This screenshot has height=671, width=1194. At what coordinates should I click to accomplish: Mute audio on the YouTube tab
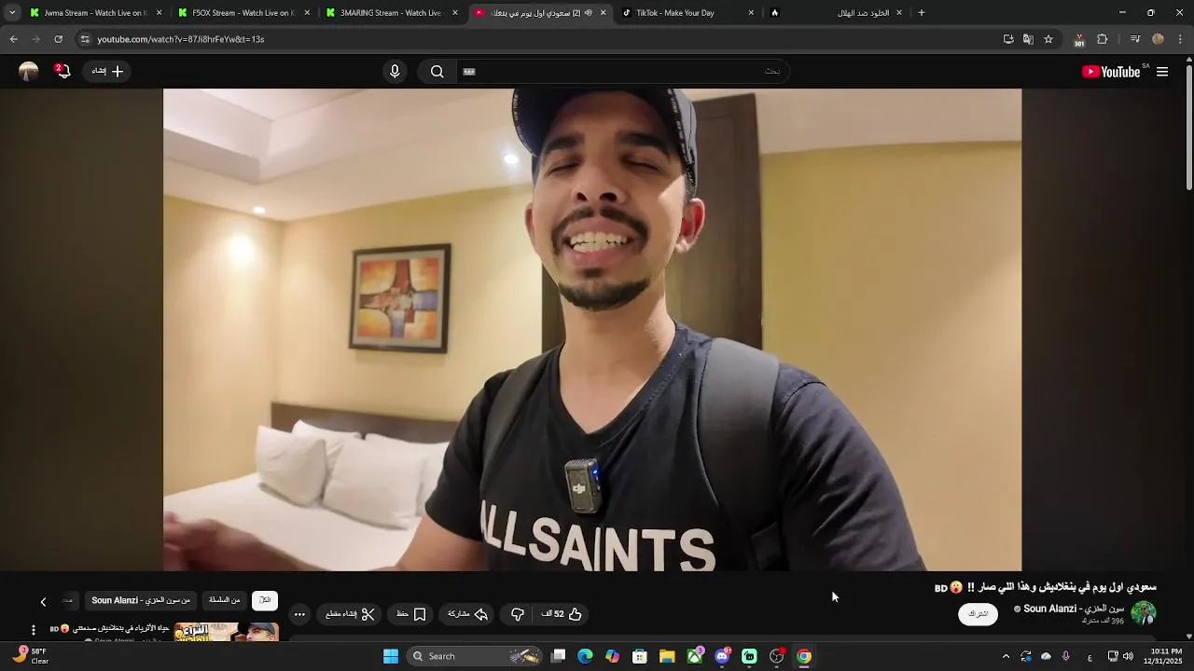589,13
